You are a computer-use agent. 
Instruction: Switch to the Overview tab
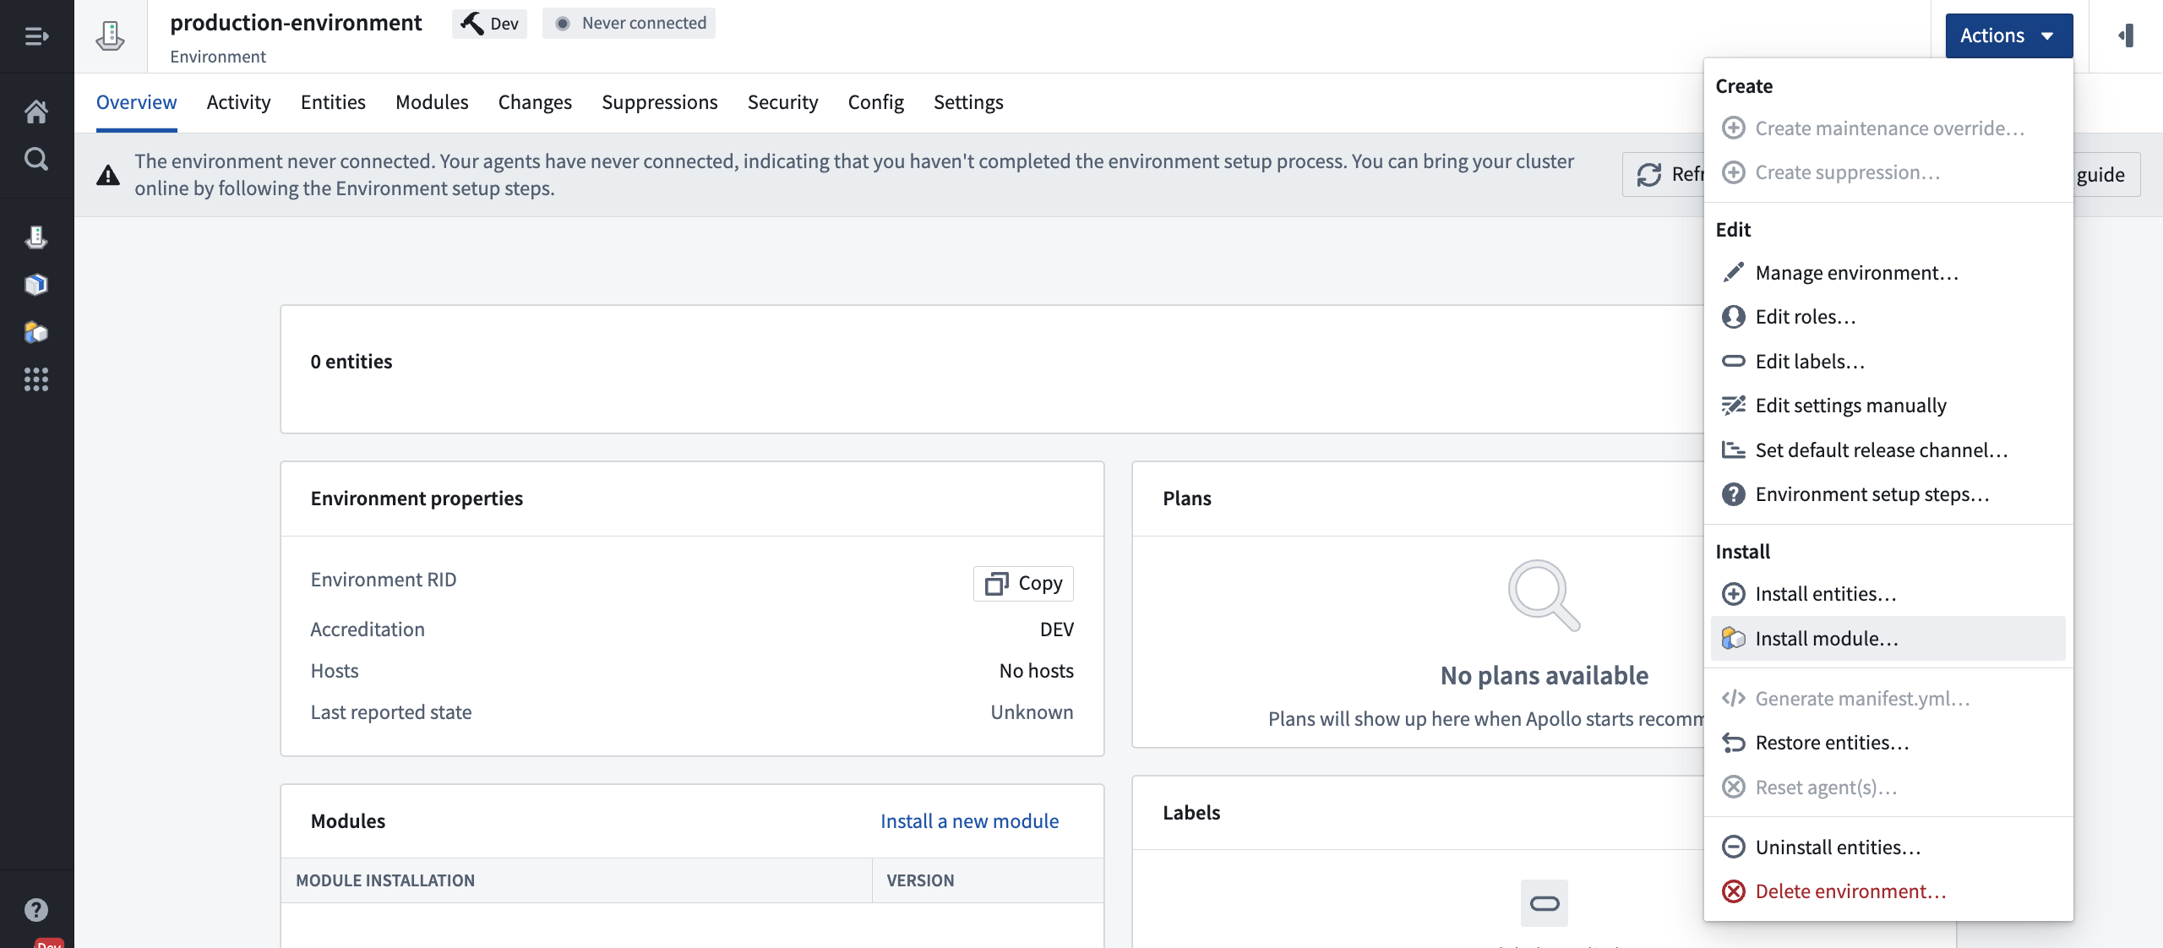click(136, 102)
